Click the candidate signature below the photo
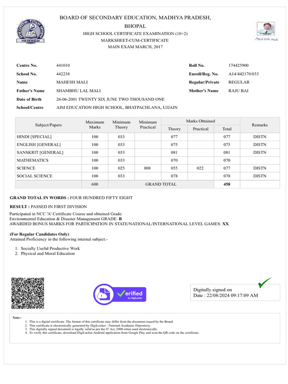This screenshot has width=288, height=384. click(x=266, y=39)
